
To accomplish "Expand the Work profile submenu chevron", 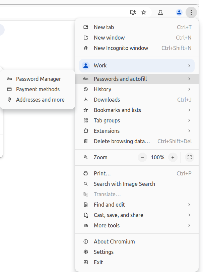I will tap(190, 65).
